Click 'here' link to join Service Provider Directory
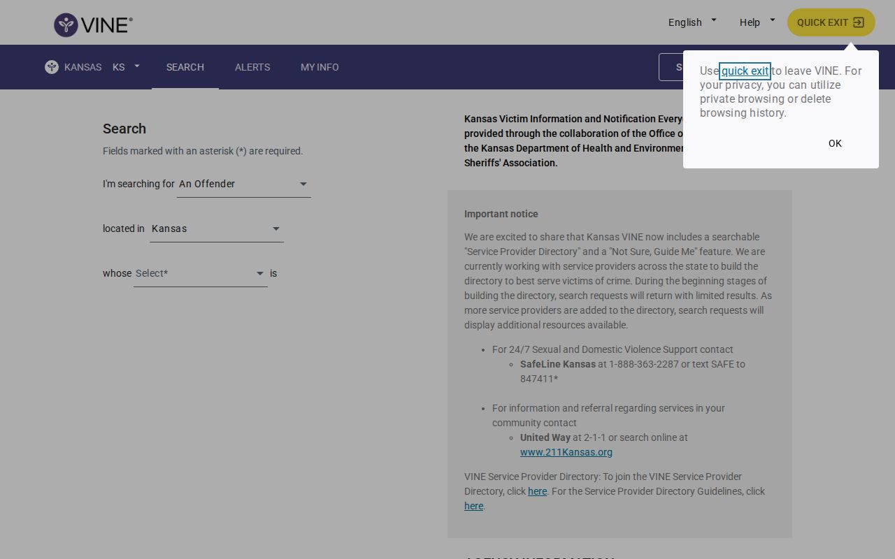This screenshot has height=559, width=895. (x=537, y=491)
